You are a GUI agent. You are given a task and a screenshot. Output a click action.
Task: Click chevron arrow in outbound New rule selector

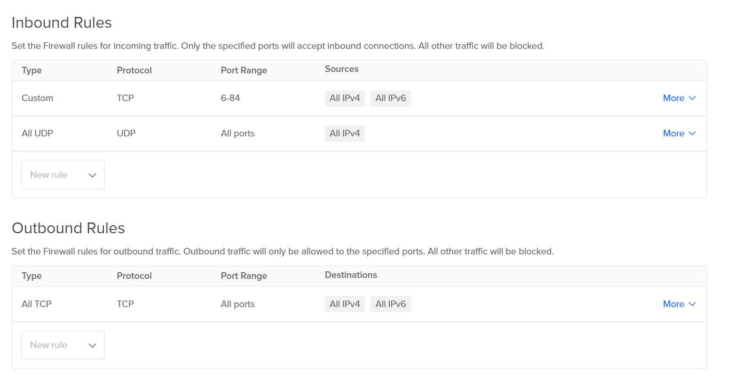[x=93, y=346]
